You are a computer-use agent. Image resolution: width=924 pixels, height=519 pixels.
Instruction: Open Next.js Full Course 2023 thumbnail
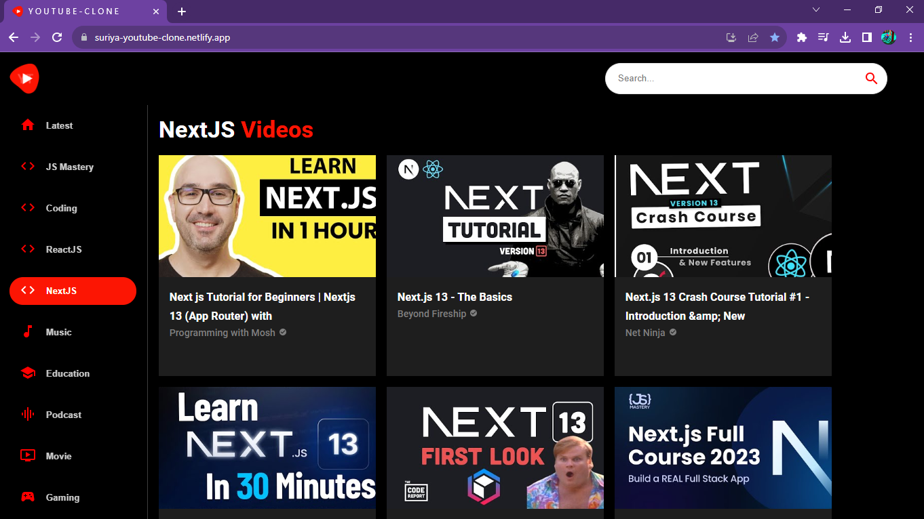(x=723, y=448)
